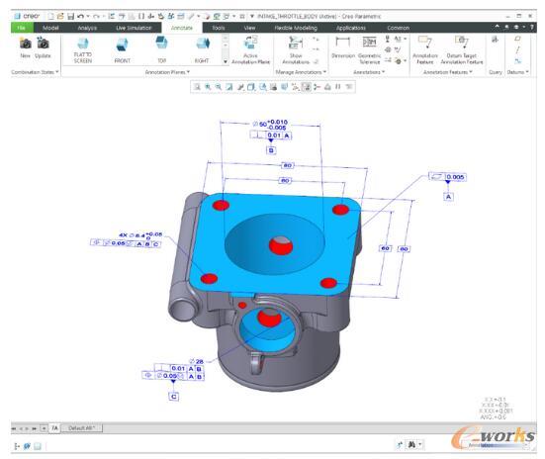This screenshot has height=459, width=545.
Task: Select FLAT TO SCREEN annotation plane
Action: pos(83,50)
